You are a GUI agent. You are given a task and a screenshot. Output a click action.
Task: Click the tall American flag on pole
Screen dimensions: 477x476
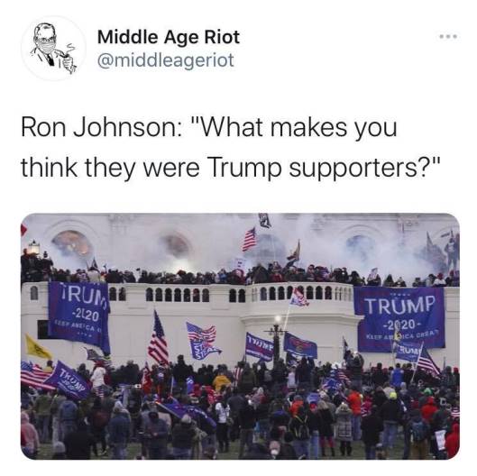(x=158, y=337)
